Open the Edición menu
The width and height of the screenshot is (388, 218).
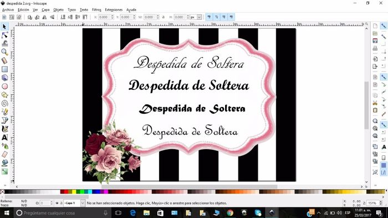tap(23, 9)
